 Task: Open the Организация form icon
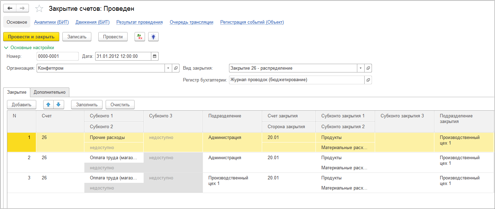pos(176,68)
